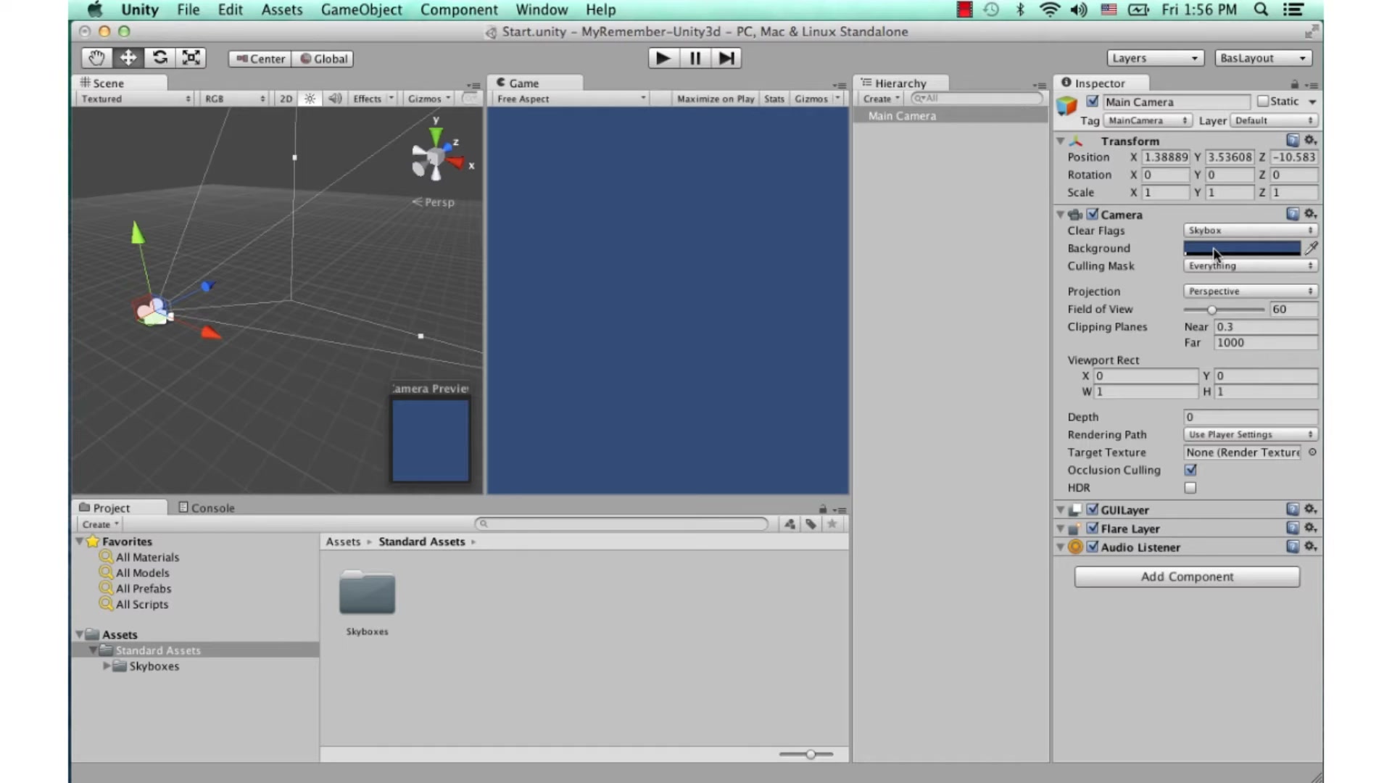The image size is (1392, 783).
Task: Open the GameObject menu
Action: (361, 9)
